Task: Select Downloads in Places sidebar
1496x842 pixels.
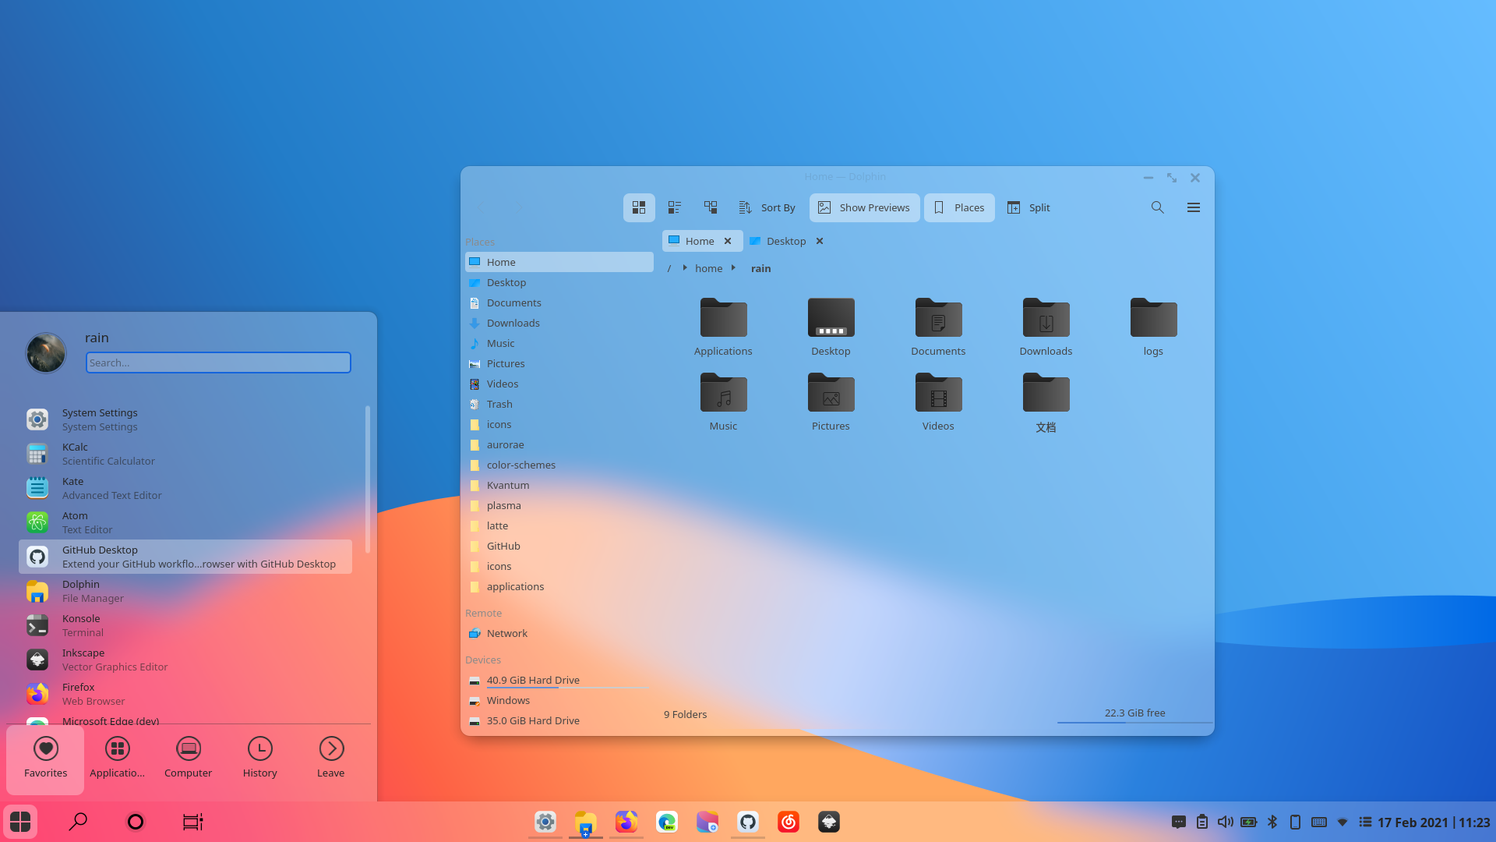Action: tap(513, 323)
